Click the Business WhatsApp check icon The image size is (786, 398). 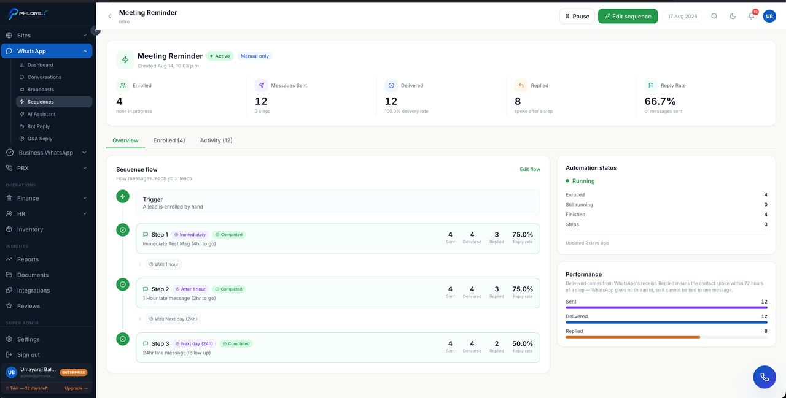pos(9,153)
